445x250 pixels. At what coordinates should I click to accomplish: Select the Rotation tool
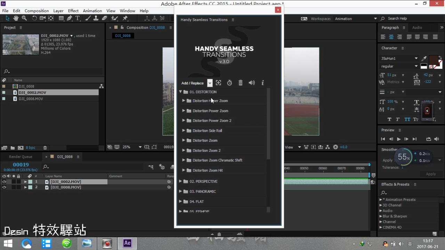pyautogui.click(x=34, y=18)
